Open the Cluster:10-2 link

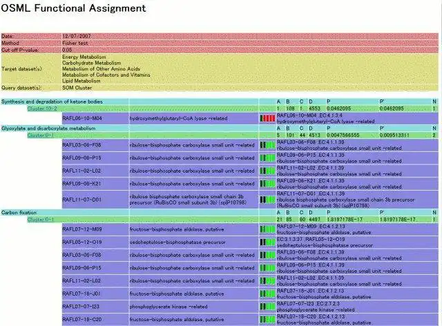pyautogui.click(x=42, y=108)
